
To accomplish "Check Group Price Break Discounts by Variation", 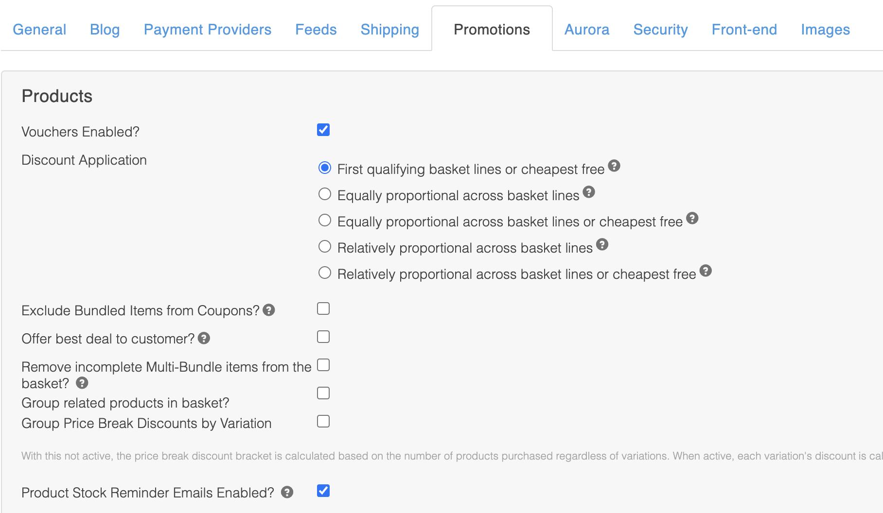I will pos(323,421).
